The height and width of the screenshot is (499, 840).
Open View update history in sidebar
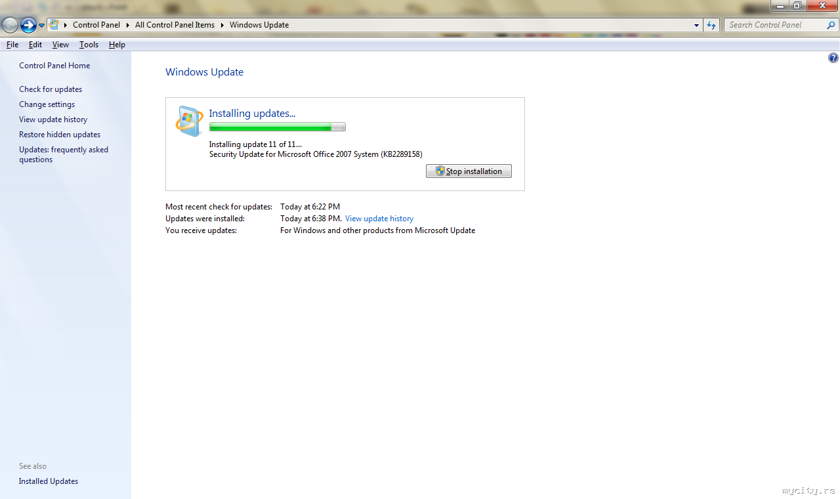tap(53, 119)
